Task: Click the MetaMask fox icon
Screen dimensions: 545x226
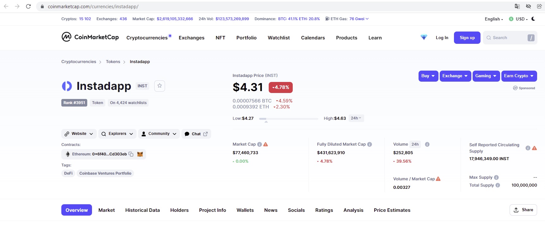Action: tap(140, 154)
